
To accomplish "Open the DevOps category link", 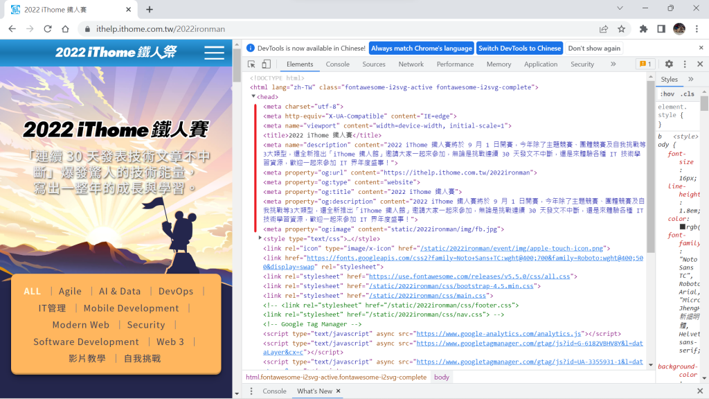I will pos(176,292).
